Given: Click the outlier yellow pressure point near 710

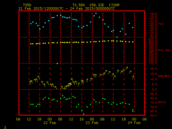Looking at the screenshot, I should coord(57,63).
